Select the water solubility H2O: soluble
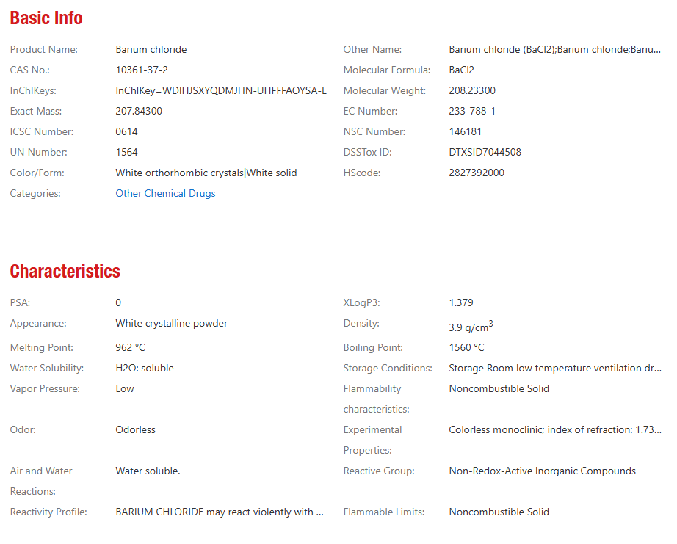The height and width of the screenshot is (544, 677). tap(145, 369)
